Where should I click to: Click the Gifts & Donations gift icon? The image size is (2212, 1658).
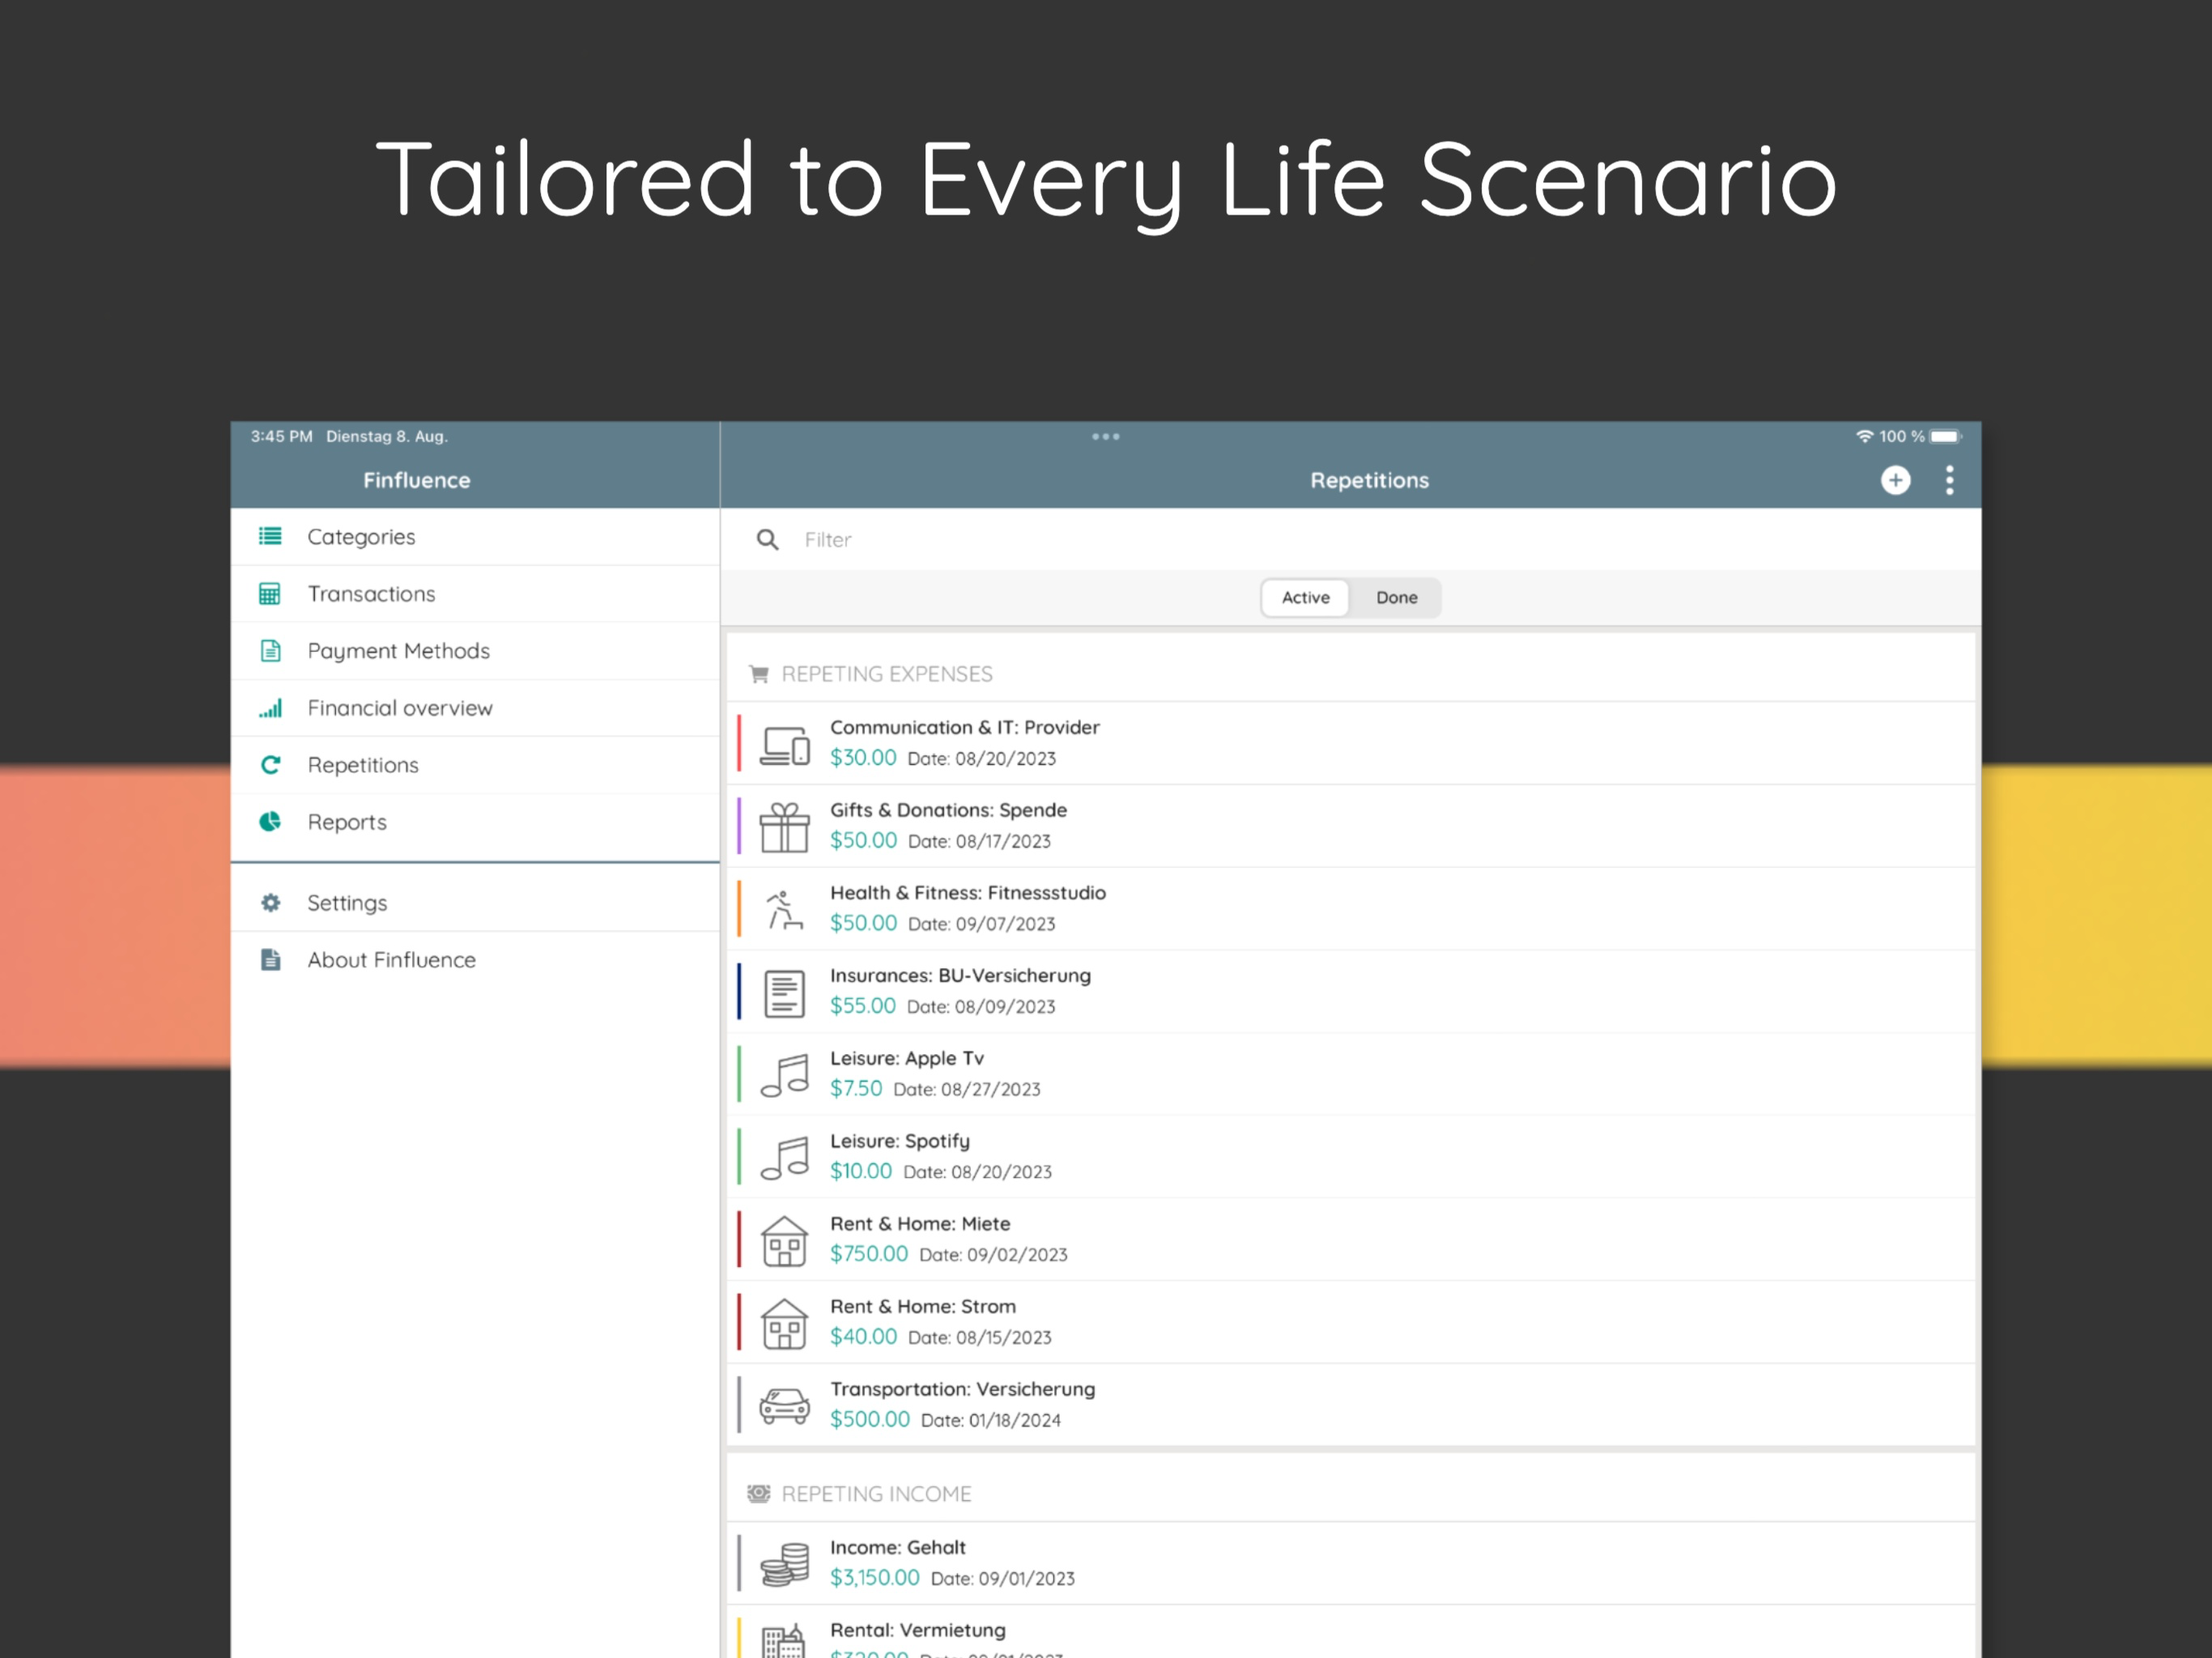784,827
